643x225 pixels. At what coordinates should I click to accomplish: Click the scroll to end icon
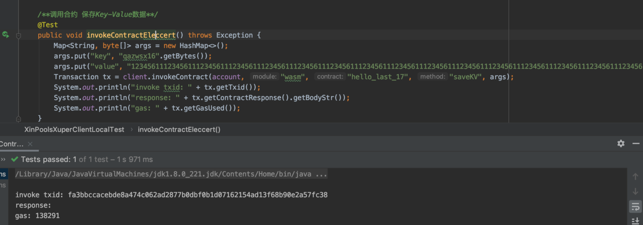(635, 220)
